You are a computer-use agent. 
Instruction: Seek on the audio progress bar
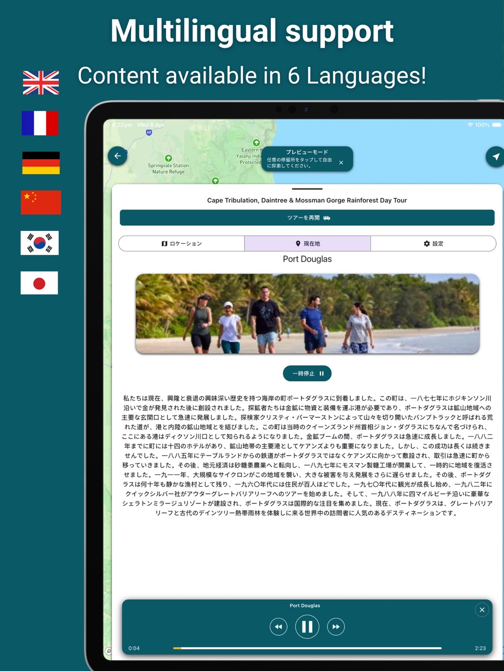tap(307, 648)
